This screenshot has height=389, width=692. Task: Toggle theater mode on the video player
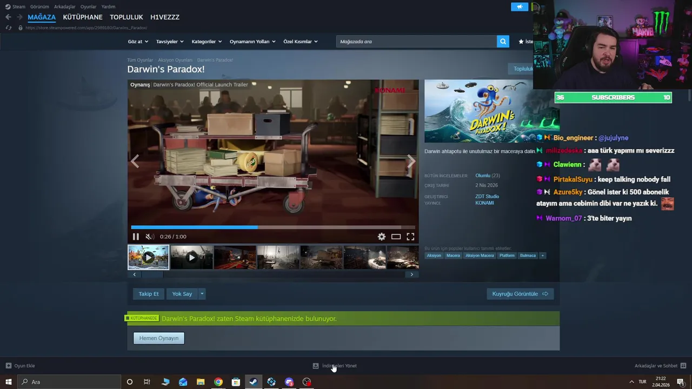click(x=396, y=237)
